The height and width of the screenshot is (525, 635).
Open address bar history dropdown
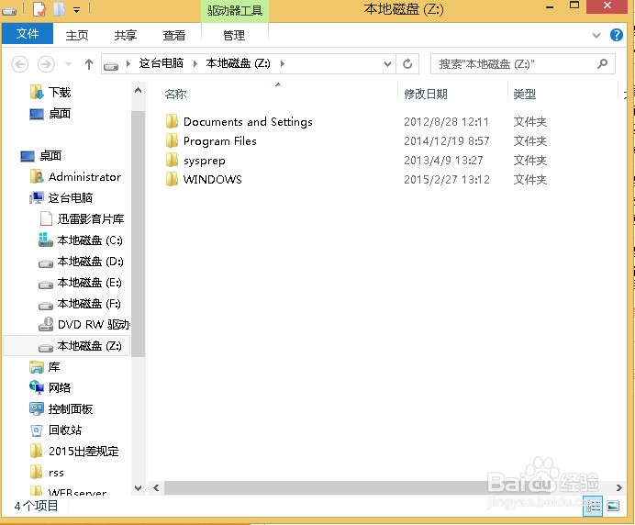click(387, 64)
